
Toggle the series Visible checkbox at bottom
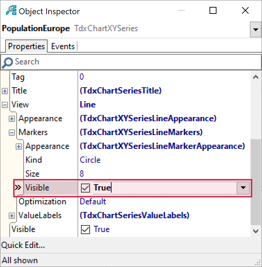click(x=85, y=229)
